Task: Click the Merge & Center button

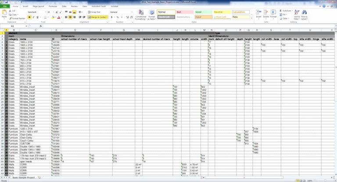Action: pyautogui.click(x=97, y=17)
